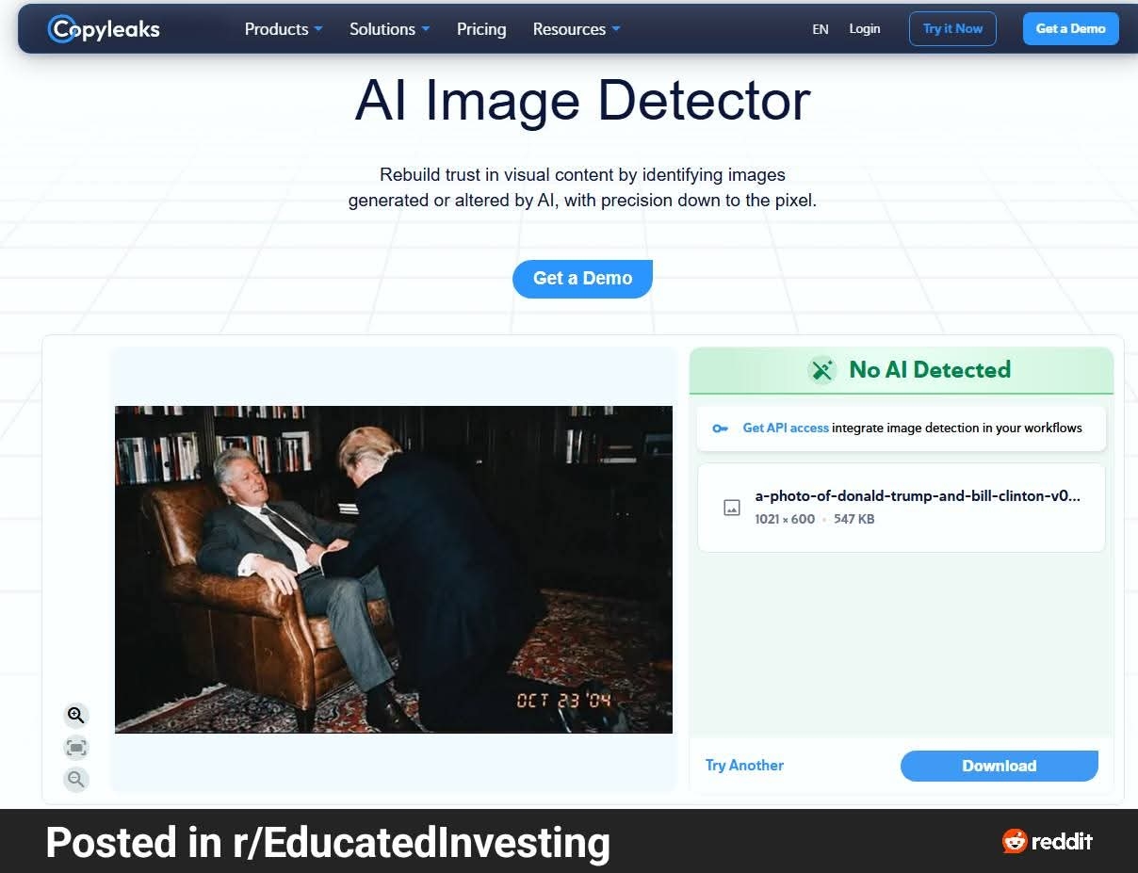Click the Login link

tap(864, 29)
